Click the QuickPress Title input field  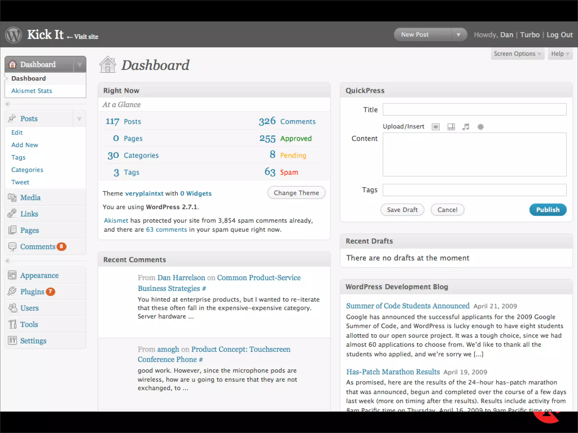(474, 109)
